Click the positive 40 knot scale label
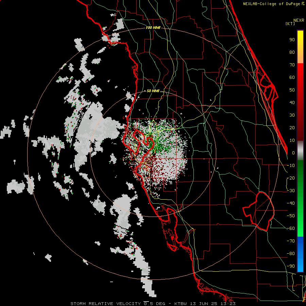Screen dimensions: 306x306 [292, 102]
